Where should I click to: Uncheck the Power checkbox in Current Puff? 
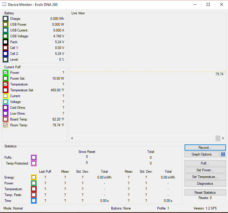point(6,73)
